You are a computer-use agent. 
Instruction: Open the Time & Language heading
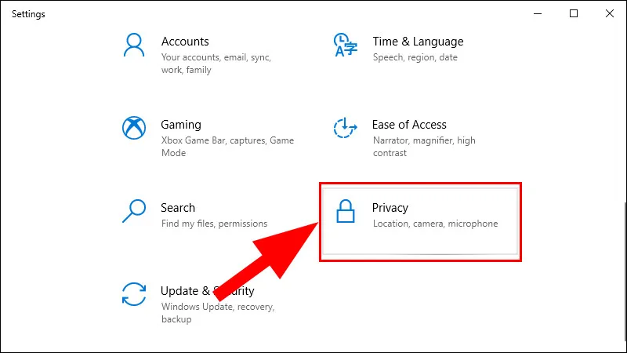418,42
